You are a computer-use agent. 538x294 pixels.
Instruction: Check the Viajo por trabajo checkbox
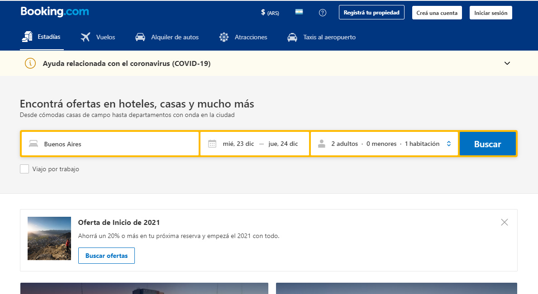point(24,169)
